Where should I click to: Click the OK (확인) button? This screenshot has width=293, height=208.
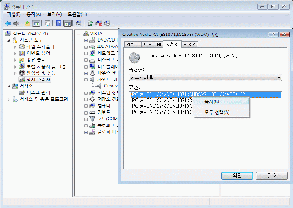coord(237,175)
